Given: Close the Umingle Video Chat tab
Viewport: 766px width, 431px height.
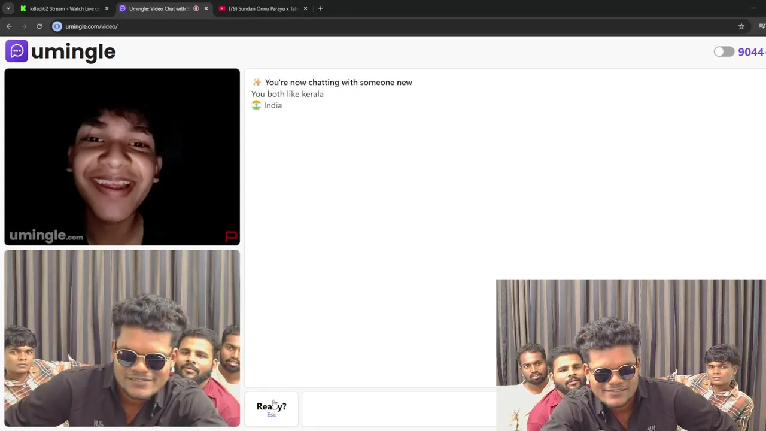Looking at the screenshot, I should coord(206,8).
